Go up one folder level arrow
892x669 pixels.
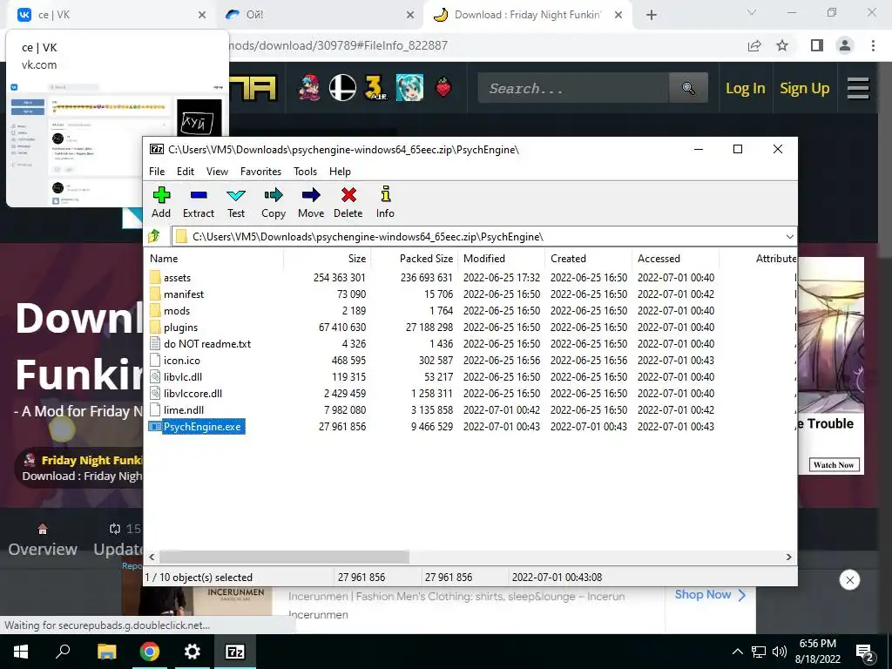click(154, 236)
